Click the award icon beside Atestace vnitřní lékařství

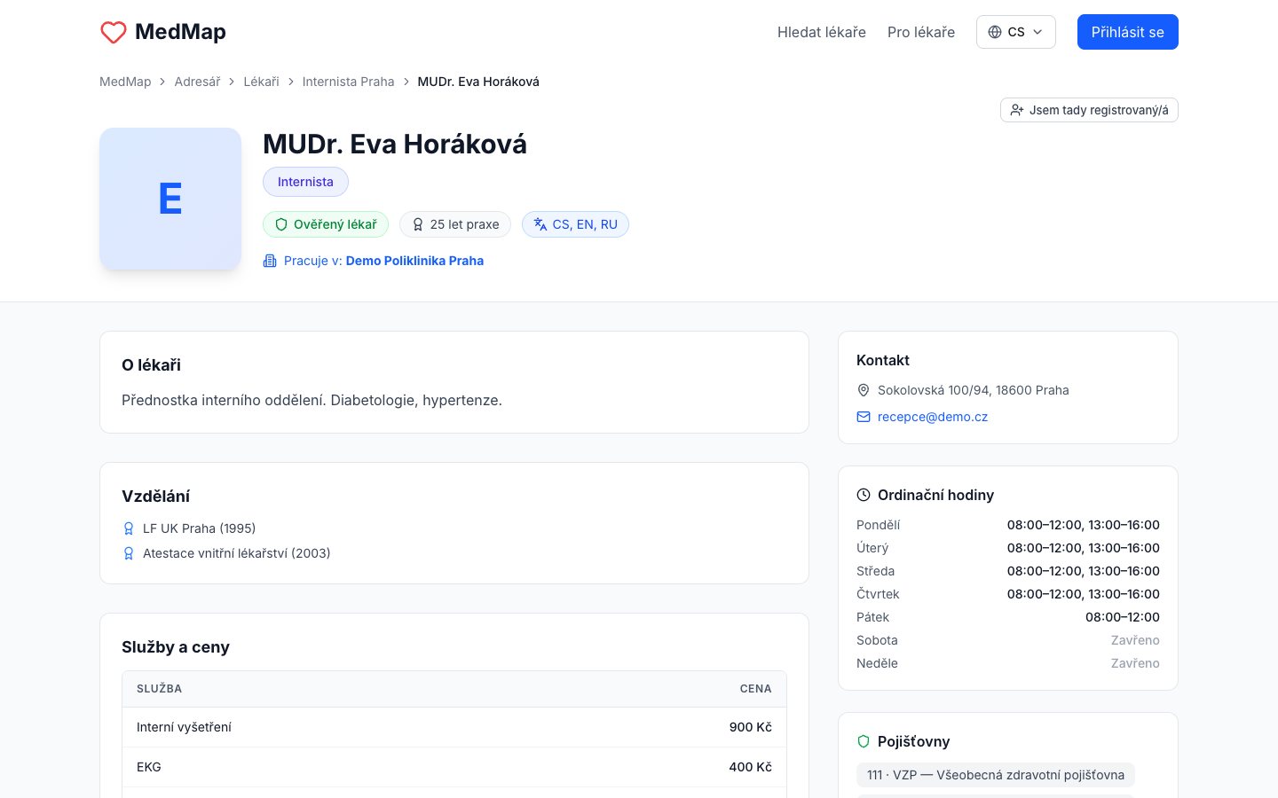pyautogui.click(x=129, y=553)
